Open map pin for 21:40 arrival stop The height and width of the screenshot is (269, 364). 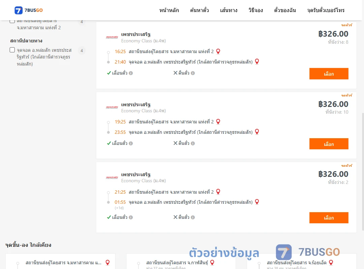pyautogui.click(x=257, y=62)
